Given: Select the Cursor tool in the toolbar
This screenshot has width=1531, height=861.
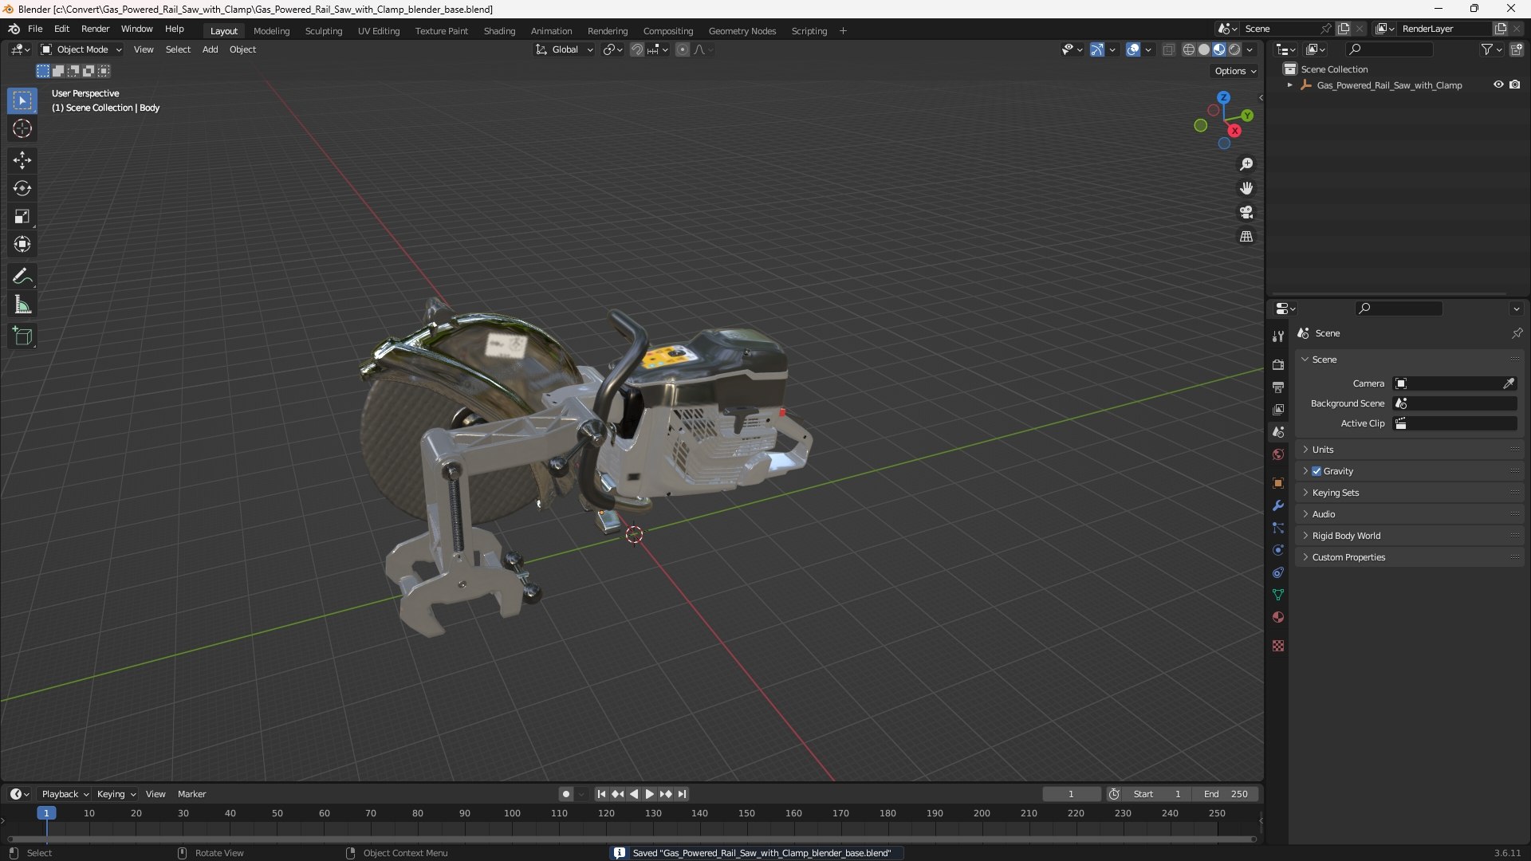Looking at the screenshot, I should click(x=22, y=128).
